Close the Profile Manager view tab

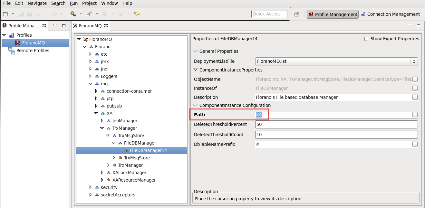click(x=44, y=25)
